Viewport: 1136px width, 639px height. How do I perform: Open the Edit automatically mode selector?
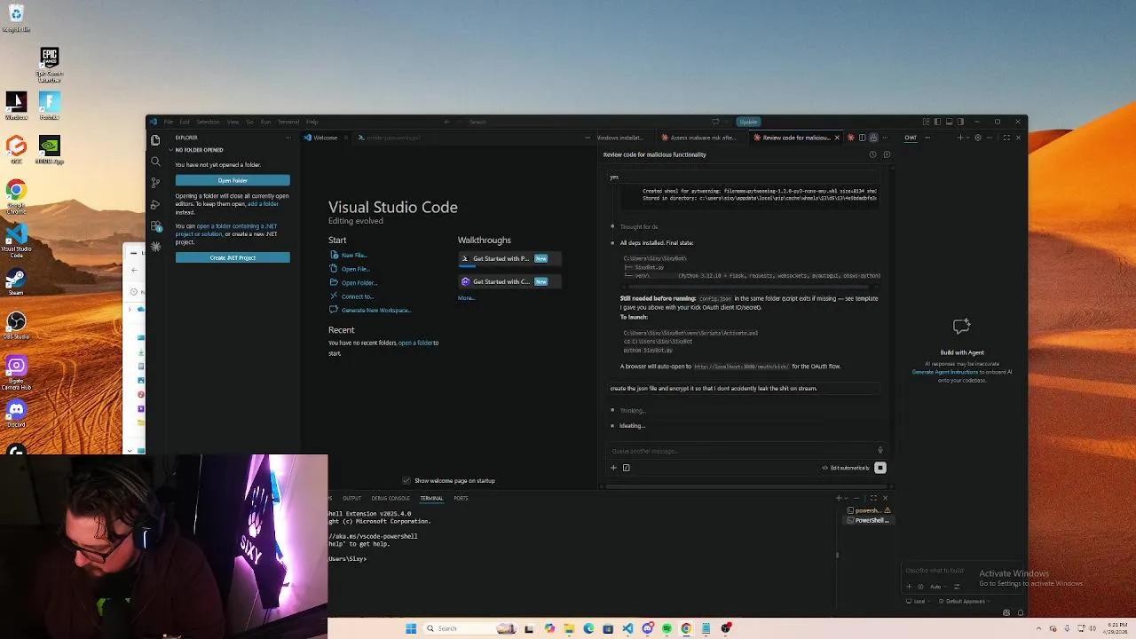point(846,468)
